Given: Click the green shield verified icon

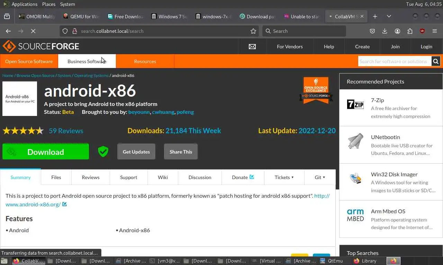Looking at the screenshot, I should pos(103,151).
